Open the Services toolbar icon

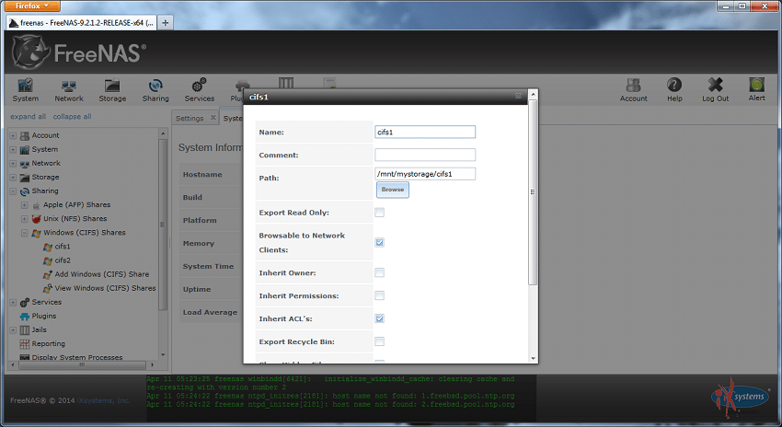pos(199,90)
